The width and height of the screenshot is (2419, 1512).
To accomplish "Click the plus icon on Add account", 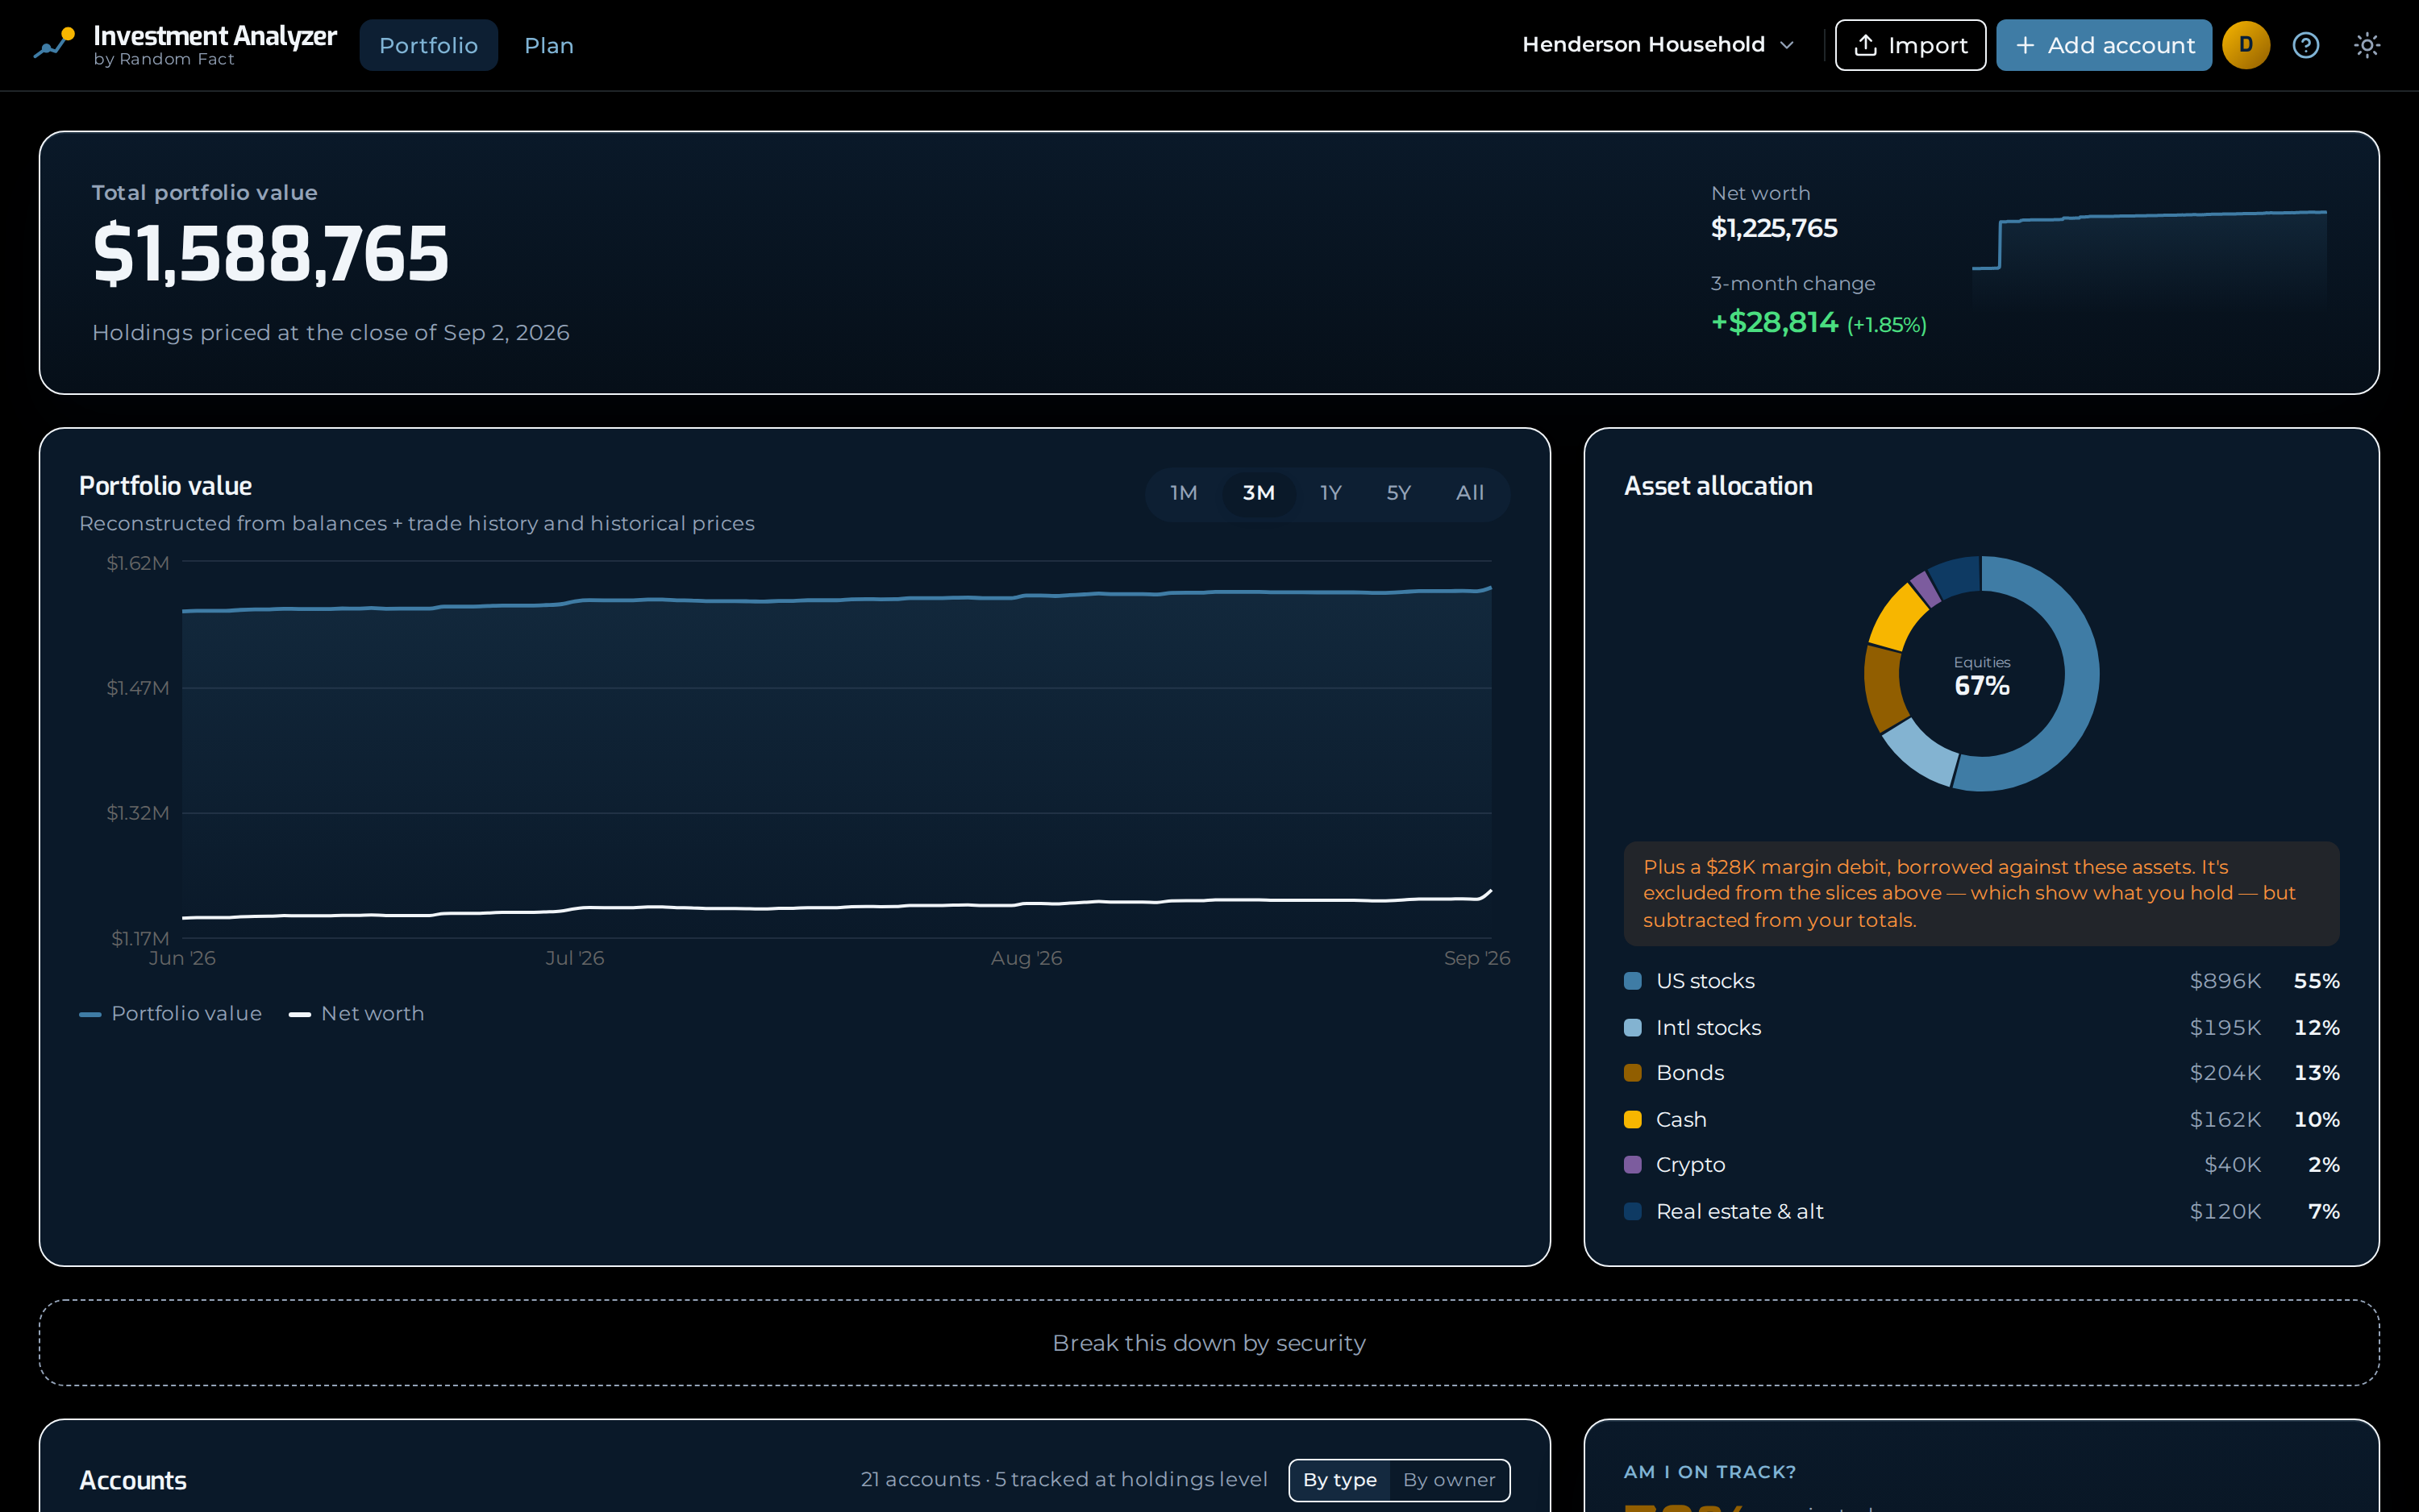I will pyautogui.click(x=2025, y=45).
